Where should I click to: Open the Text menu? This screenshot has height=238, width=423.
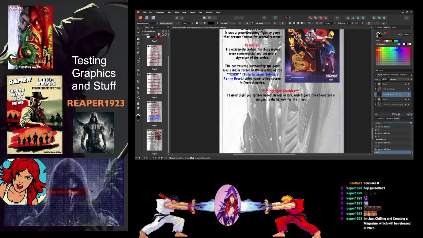(x=170, y=12)
